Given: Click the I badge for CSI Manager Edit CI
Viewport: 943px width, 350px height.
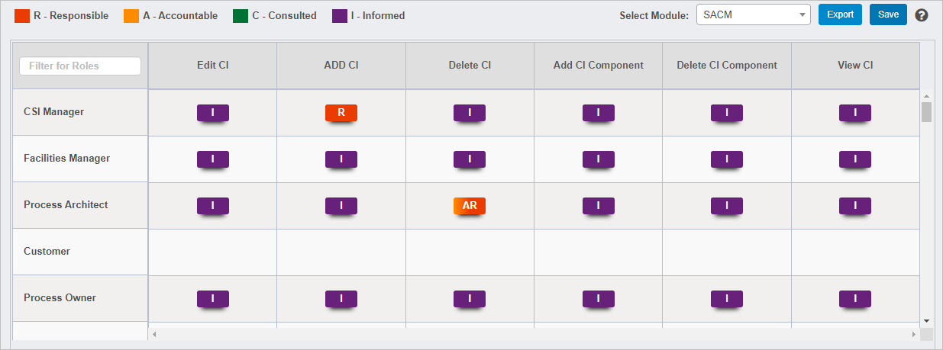Looking at the screenshot, I should click(x=213, y=113).
